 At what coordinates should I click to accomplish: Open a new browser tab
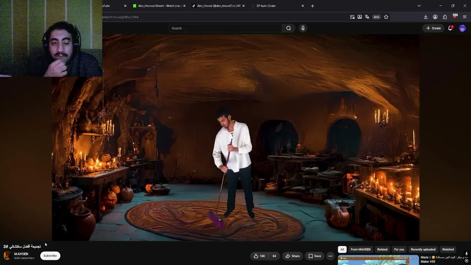tap(312, 6)
